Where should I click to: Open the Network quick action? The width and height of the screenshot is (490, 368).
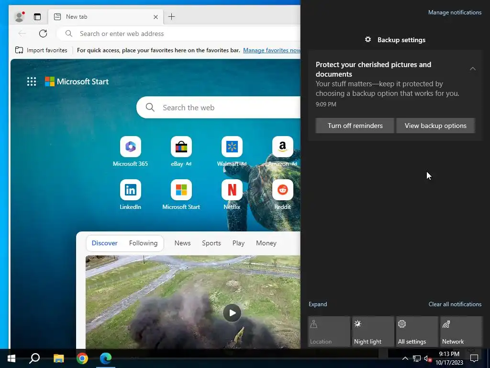coord(461,332)
